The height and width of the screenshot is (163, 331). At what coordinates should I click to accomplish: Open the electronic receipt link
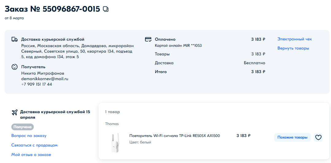click(x=294, y=39)
